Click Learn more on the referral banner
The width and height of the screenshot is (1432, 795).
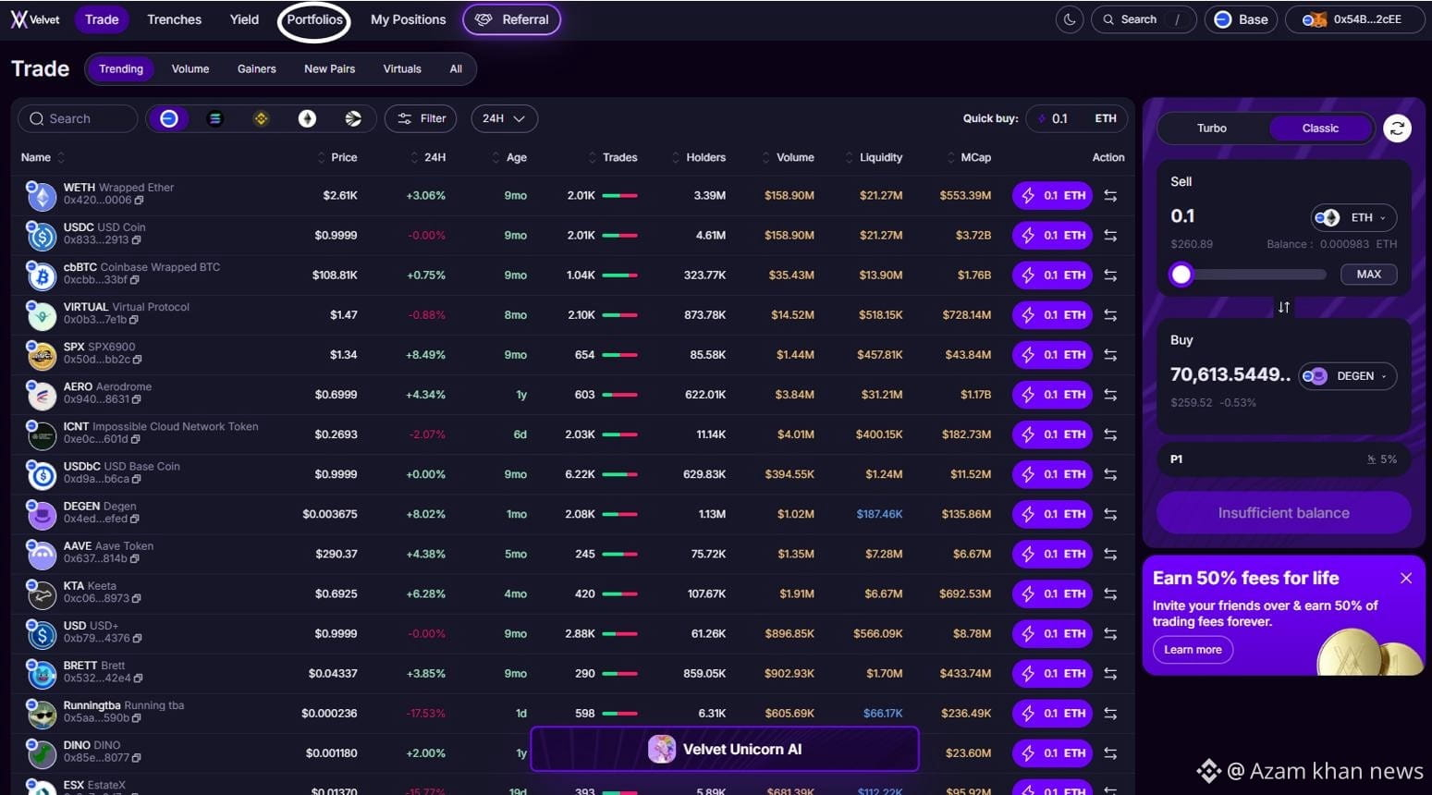[1193, 650]
